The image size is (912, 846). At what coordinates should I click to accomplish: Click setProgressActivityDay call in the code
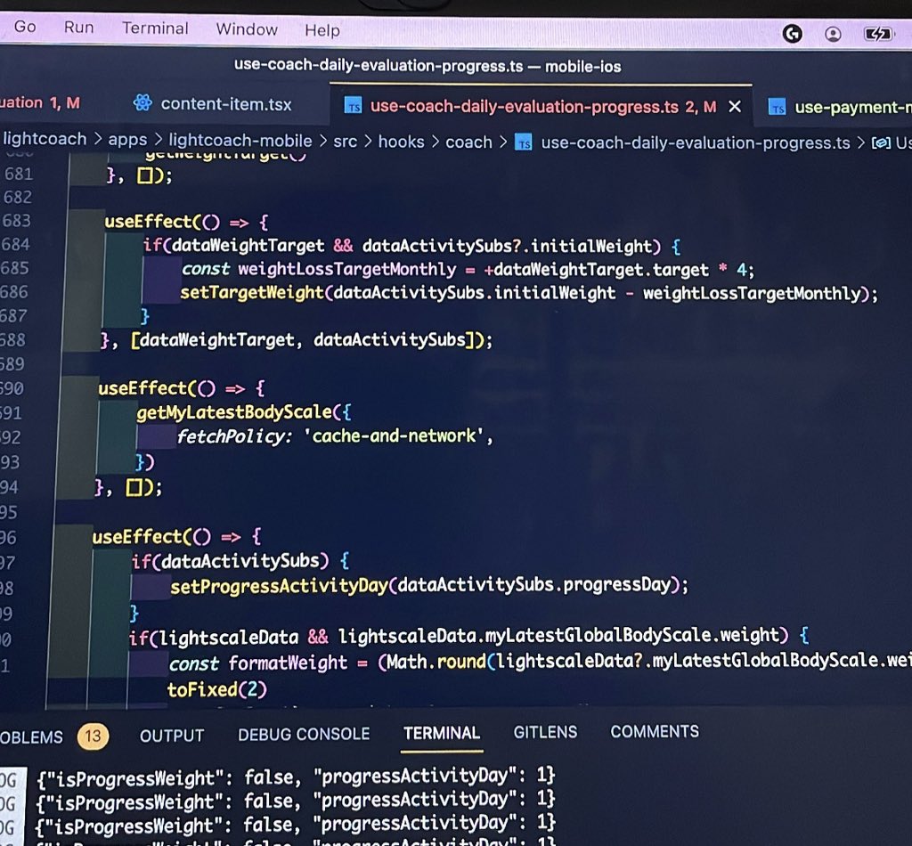click(x=279, y=586)
